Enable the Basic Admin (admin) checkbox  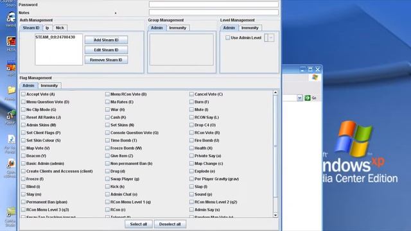(23, 164)
